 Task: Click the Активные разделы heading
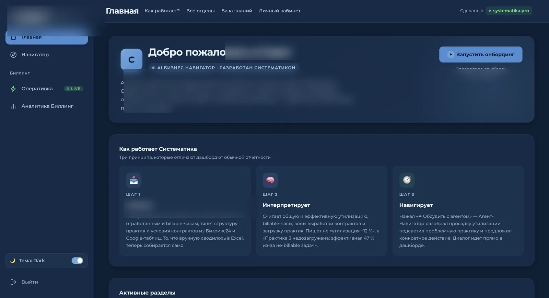coord(147,293)
